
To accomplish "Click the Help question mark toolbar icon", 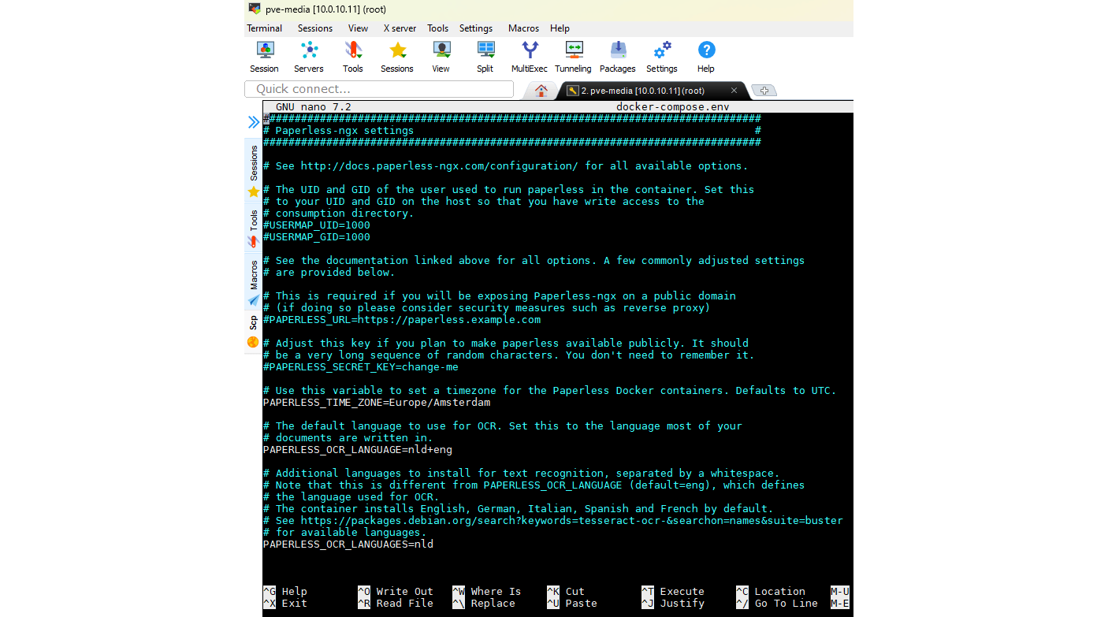I will point(706,58).
